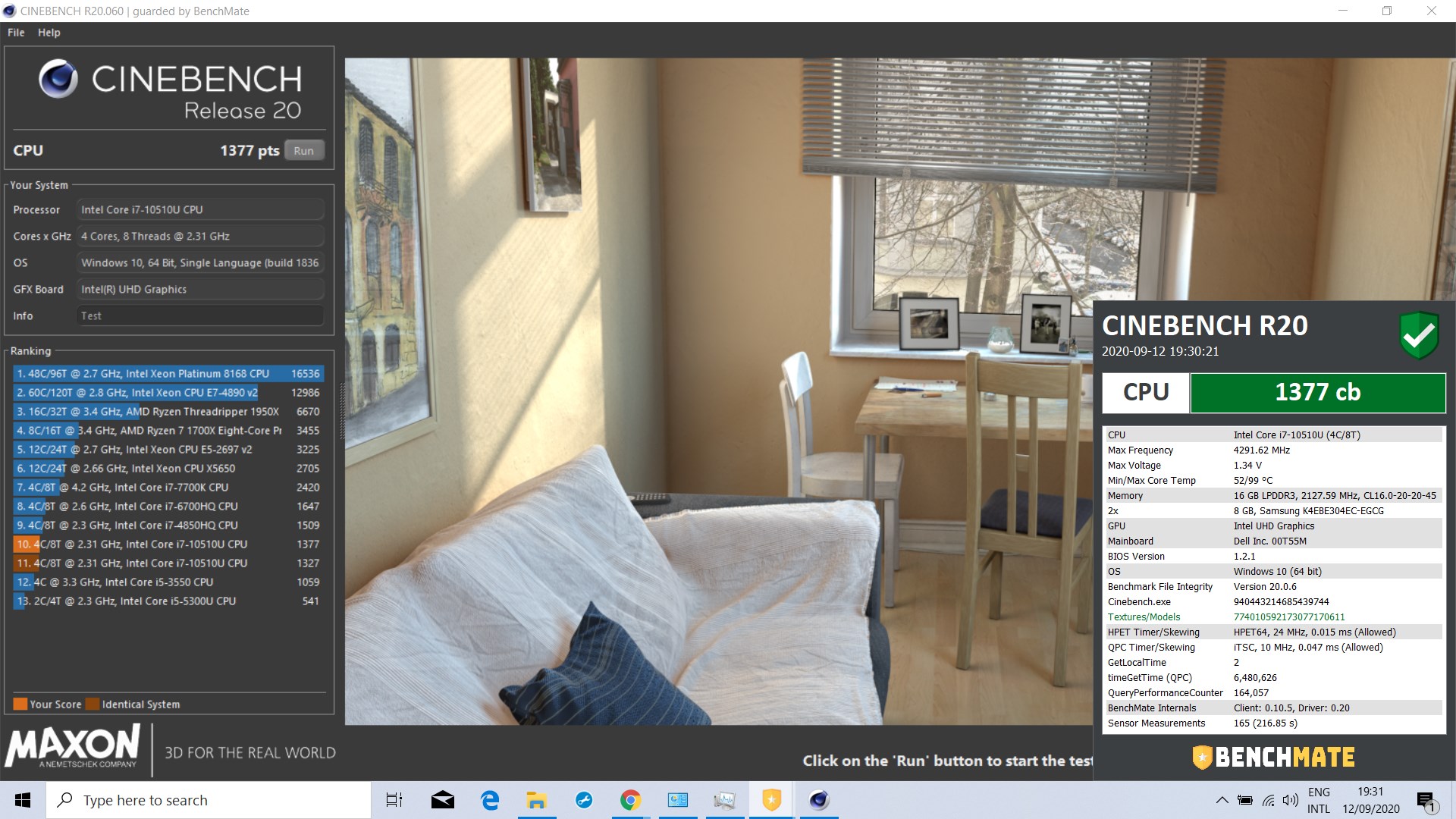This screenshot has height=819, width=1456.
Task: Open the Help menu
Action: [49, 33]
